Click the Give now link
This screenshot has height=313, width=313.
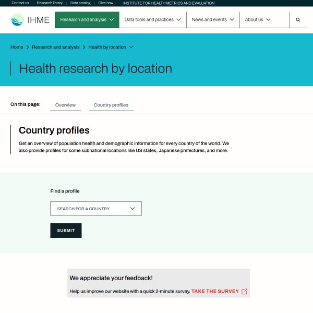click(105, 3)
